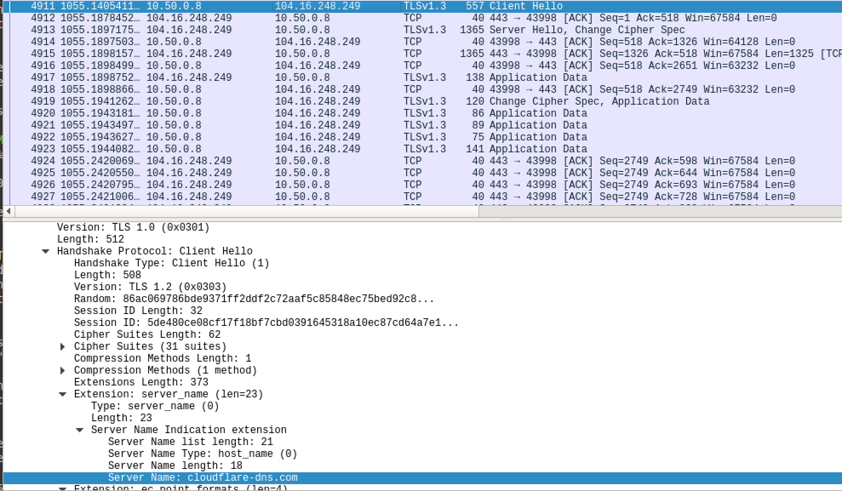Select Version: TLS 1.2 (0x0303) line

point(150,287)
